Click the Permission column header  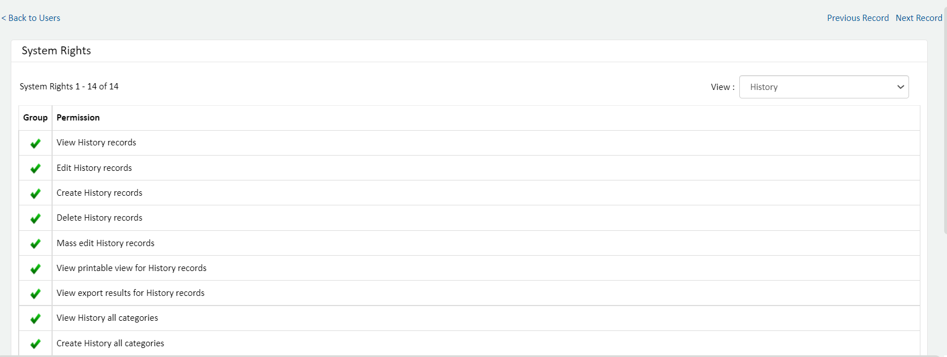pyautogui.click(x=78, y=118)
